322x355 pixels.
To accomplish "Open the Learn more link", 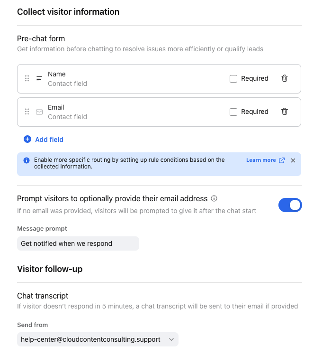I will [261, 160].
